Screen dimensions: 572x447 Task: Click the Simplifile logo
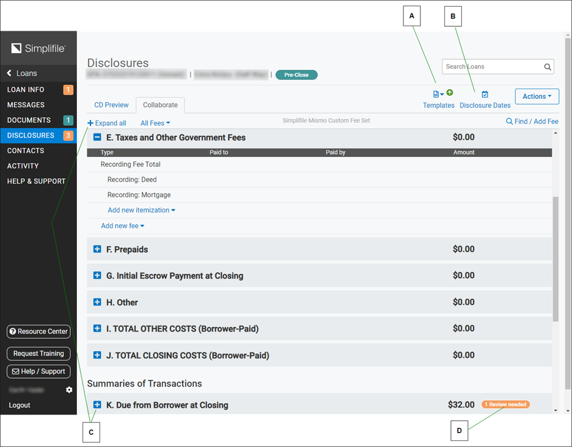38,48
